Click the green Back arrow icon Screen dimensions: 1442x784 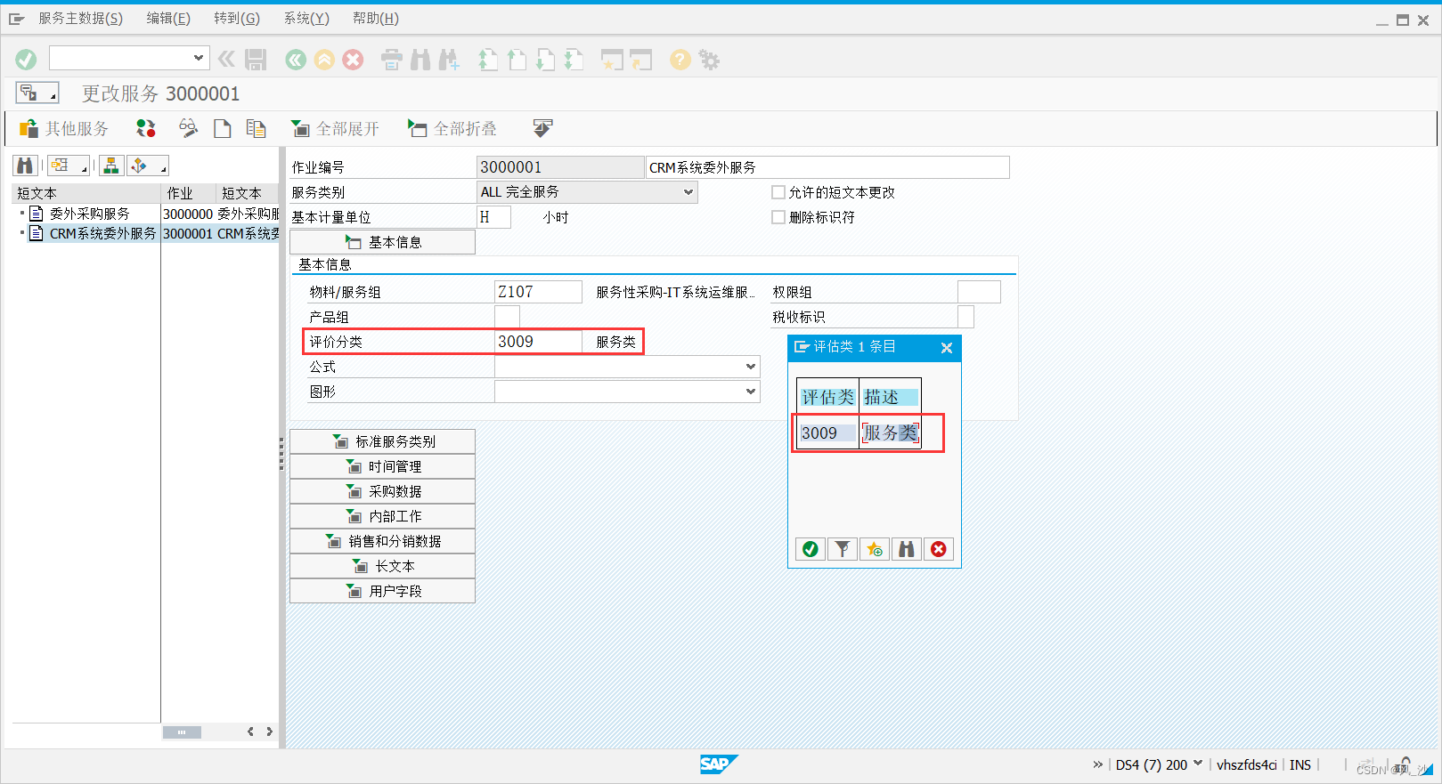(296, 60)
